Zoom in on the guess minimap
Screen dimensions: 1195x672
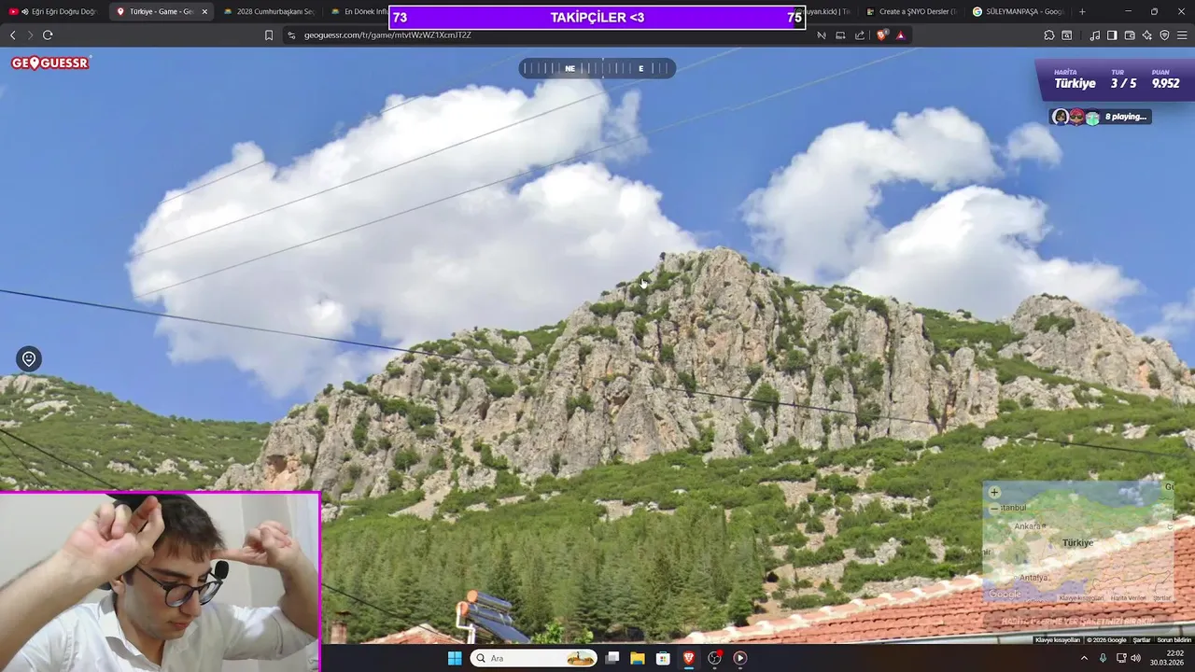coord(994,492)
